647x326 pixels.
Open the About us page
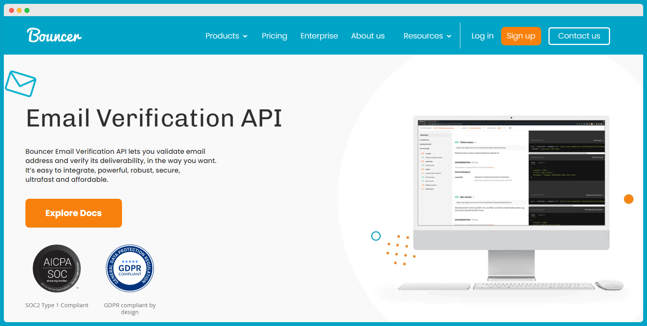(x=368, y=36)
